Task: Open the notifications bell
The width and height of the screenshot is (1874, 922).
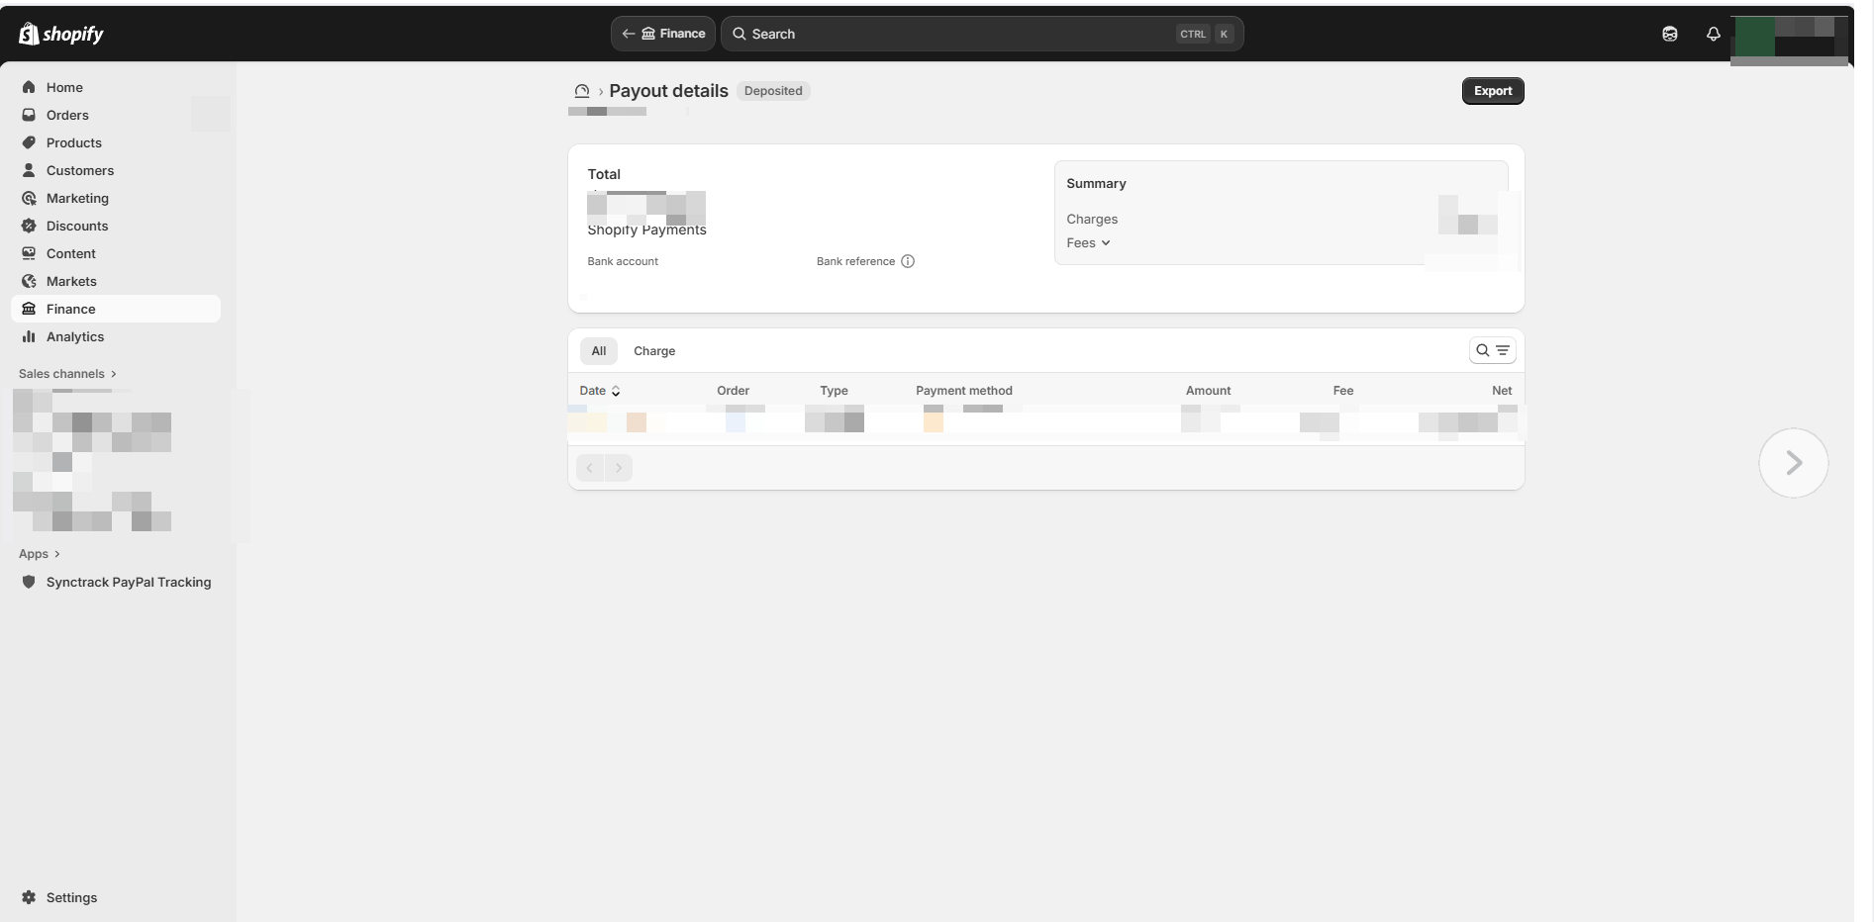Action: [1713, 34]
